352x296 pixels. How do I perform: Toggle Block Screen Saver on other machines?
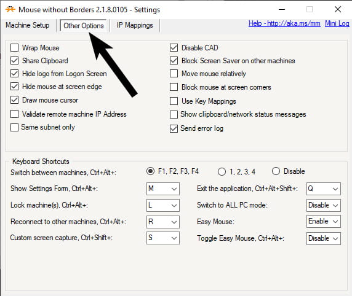pos(174,61)
